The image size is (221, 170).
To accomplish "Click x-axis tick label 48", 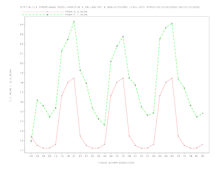I will tap(129, 156).
